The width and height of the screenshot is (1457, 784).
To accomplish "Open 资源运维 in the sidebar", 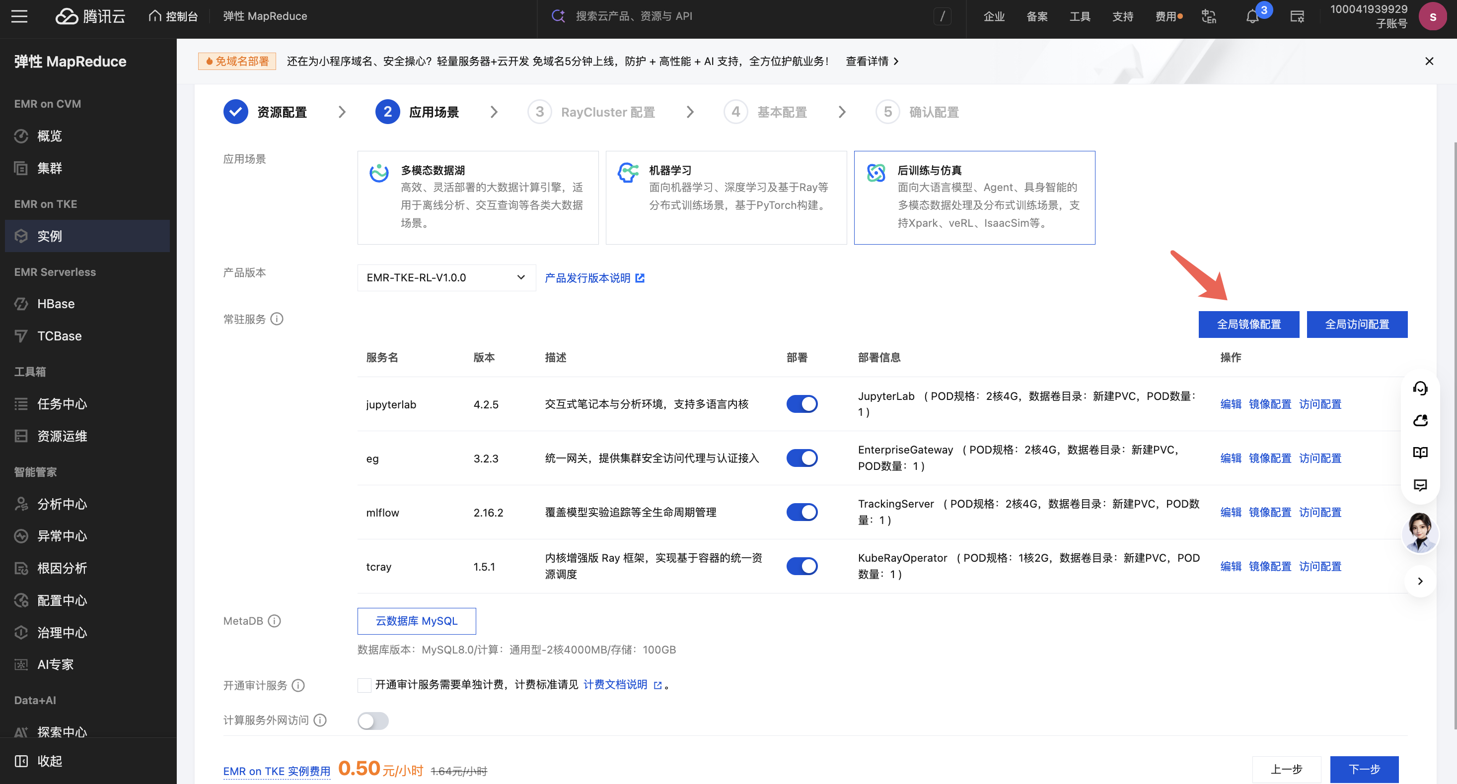I will click(87, 436).
